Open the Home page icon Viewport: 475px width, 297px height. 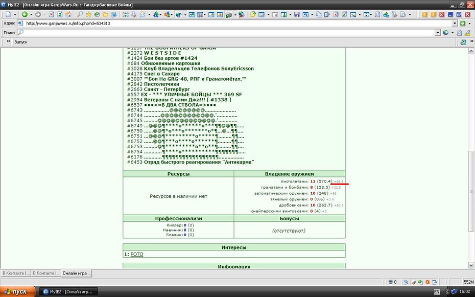[x=68, y=14]
